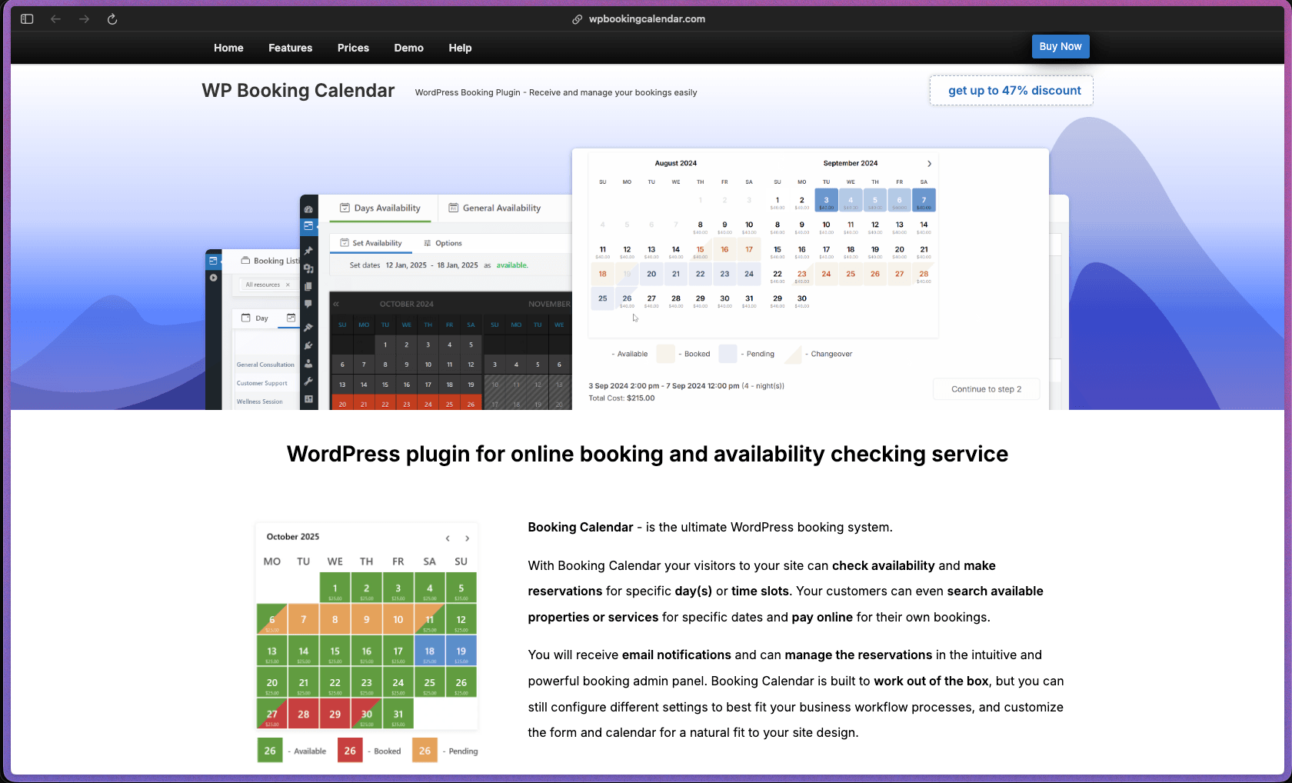This screenshot has width=1292, height=783.
Task: Select the Set Availability sub-tab
Action: click(x=371, y=243)
